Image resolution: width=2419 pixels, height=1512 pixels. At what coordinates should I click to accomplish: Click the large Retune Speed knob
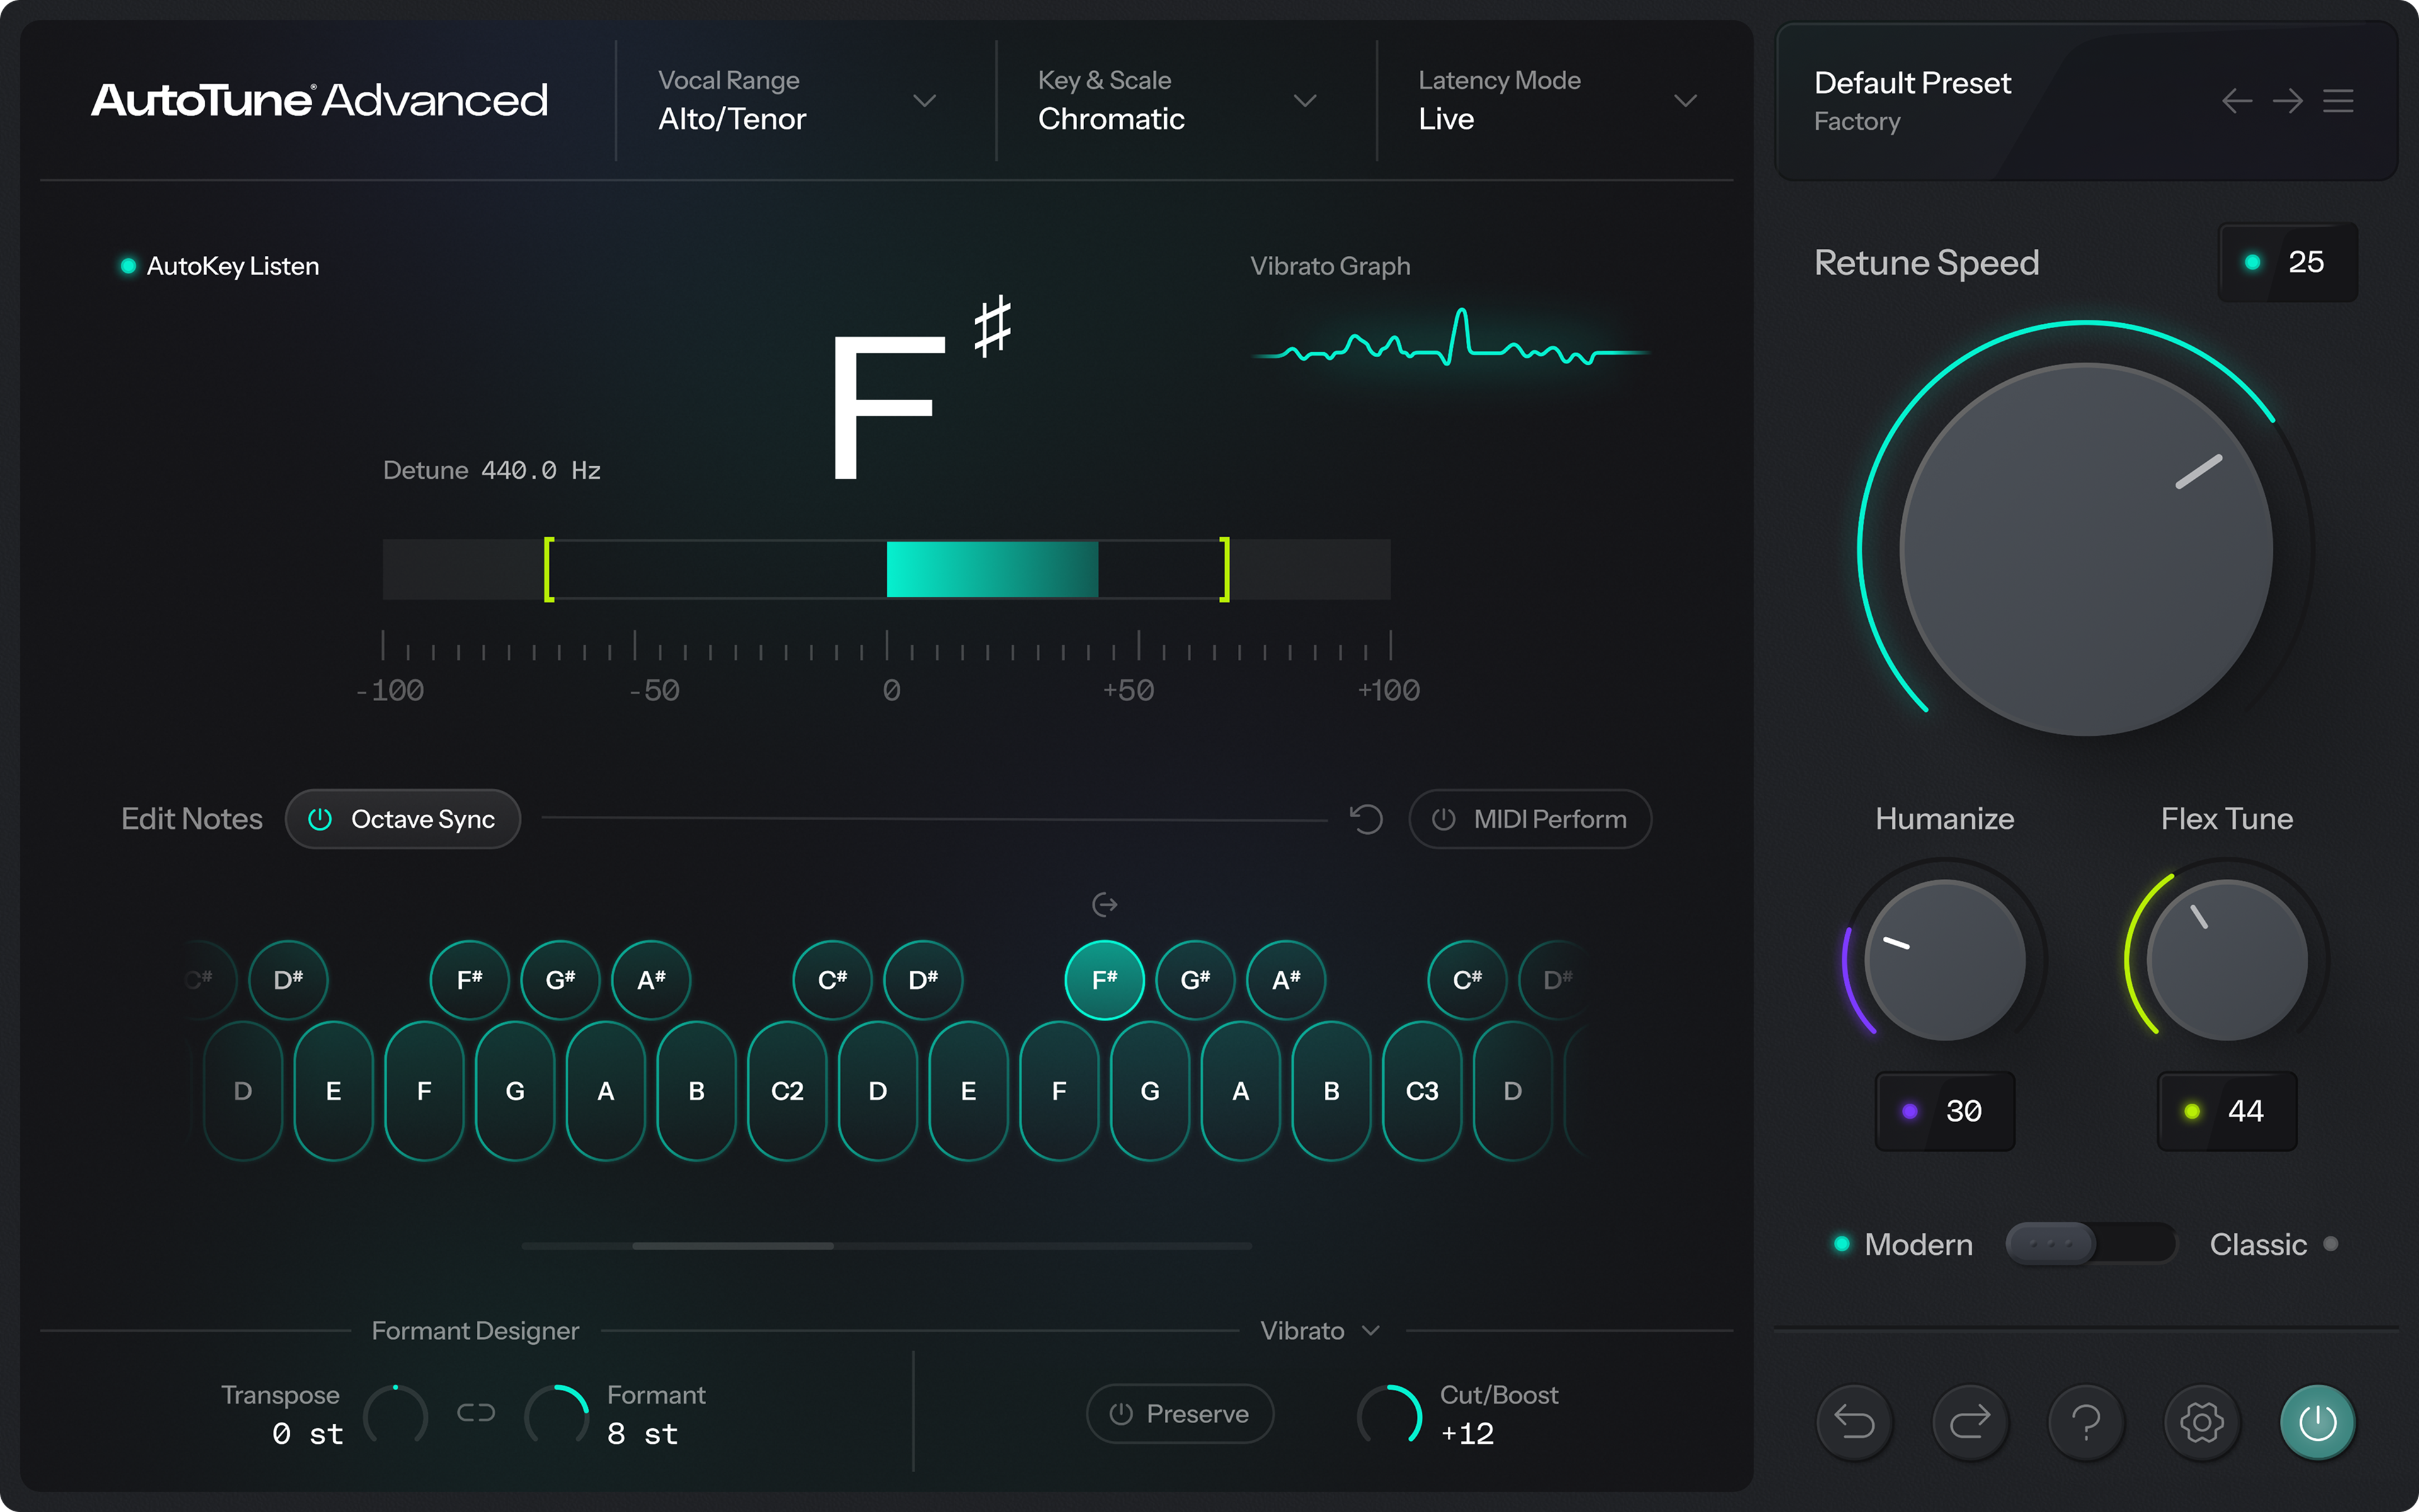pos(2086,549)
